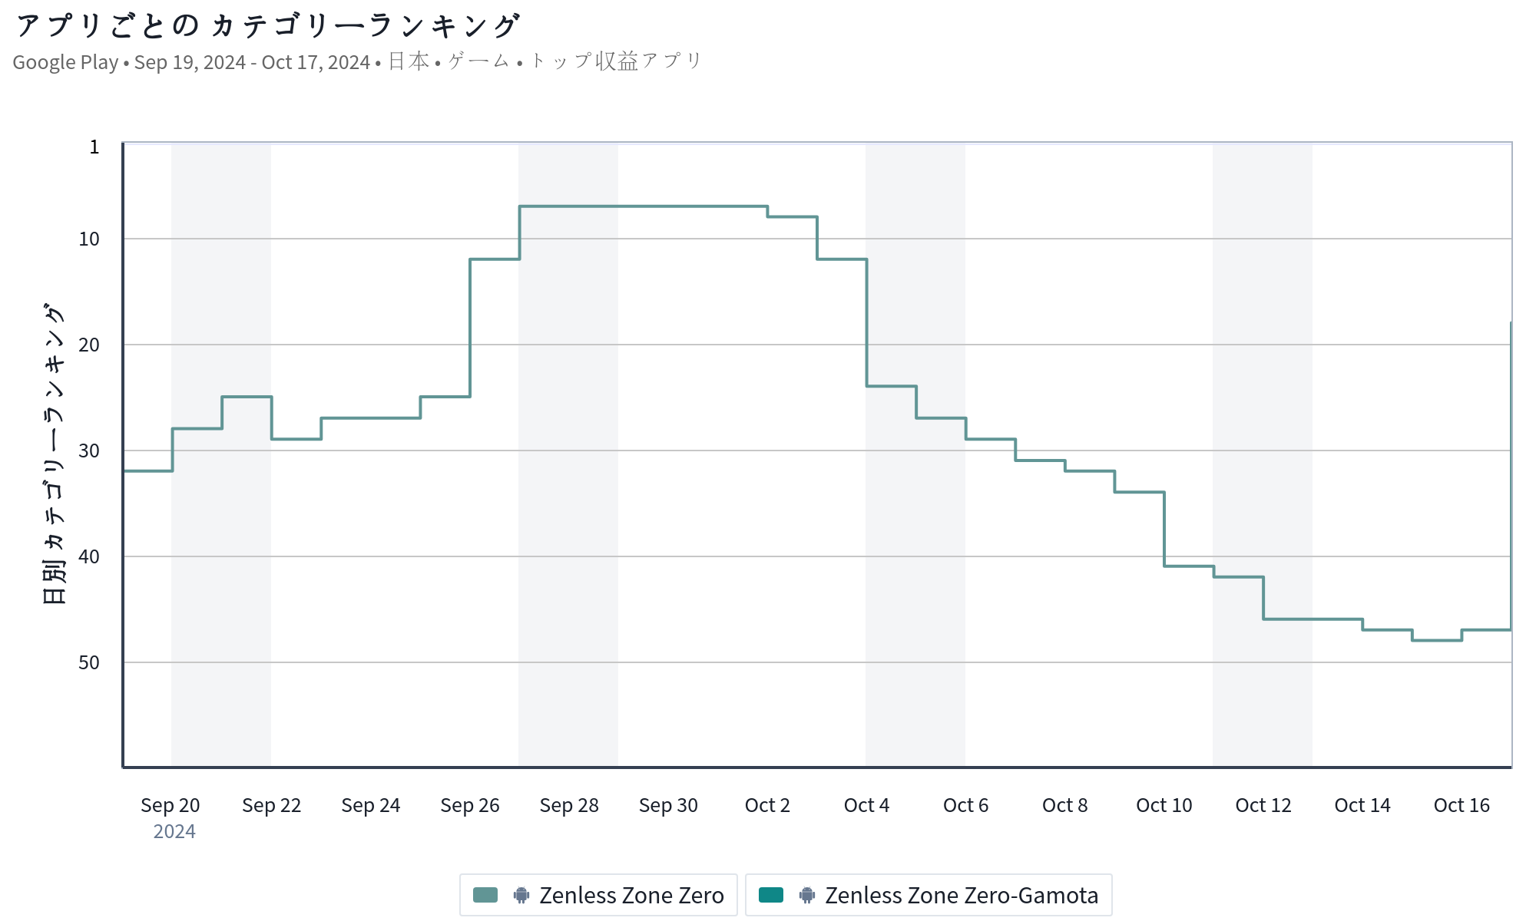Image resolution: width=1536 pixels, height=921 pixels.
Task: Select the Sep 28 x-axis date label
Action: pyautogui.click(x=569, y=805)
